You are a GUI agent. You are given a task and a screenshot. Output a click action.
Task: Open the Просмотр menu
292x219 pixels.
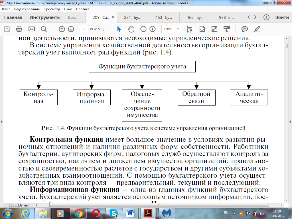[x=52, y=9]
